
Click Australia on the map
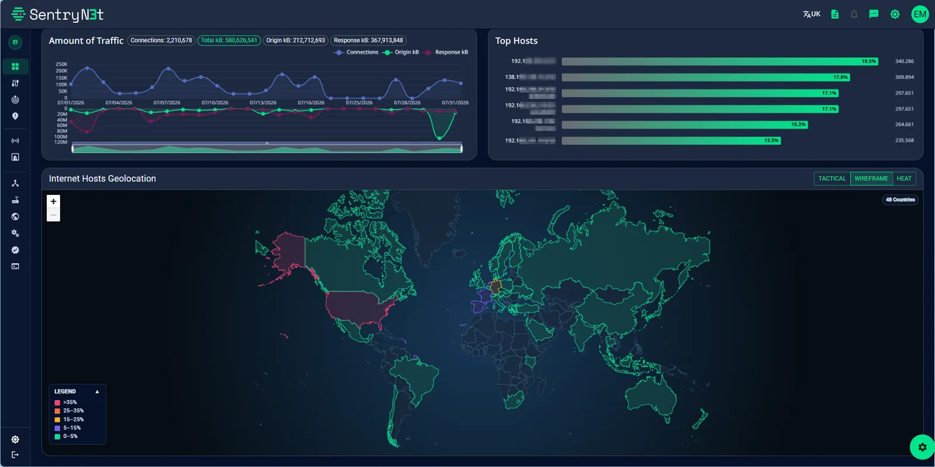coord(651,398)
